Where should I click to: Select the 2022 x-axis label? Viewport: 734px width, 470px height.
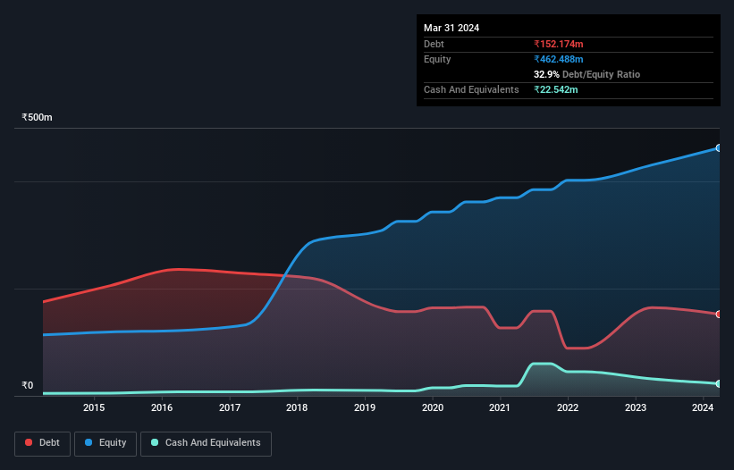tap(568, 407)
